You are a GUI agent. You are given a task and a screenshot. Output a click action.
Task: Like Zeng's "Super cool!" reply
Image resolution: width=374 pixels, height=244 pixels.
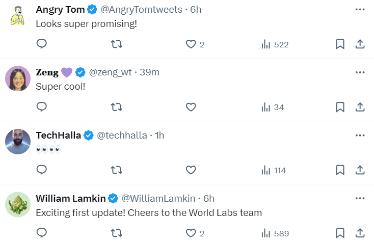click(191, 107)
